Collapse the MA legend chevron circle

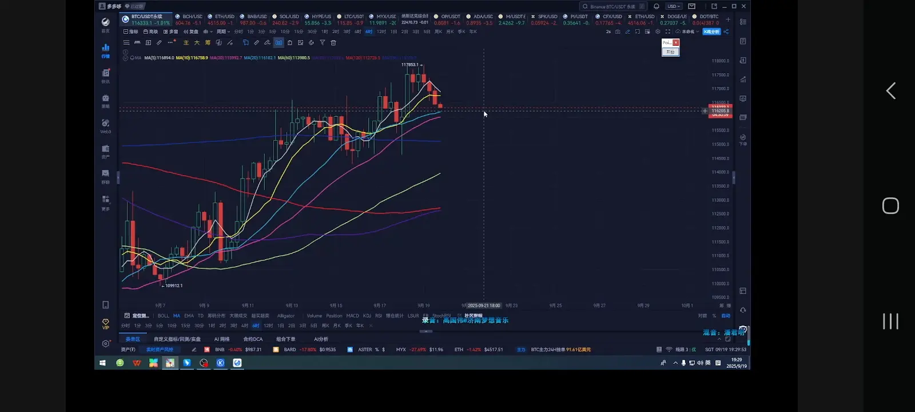pos(125,58)
